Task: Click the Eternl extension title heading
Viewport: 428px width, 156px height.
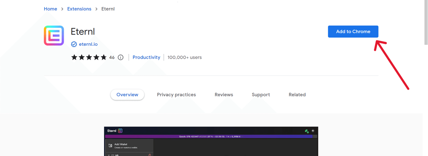Action: click(x=83, y=31)
